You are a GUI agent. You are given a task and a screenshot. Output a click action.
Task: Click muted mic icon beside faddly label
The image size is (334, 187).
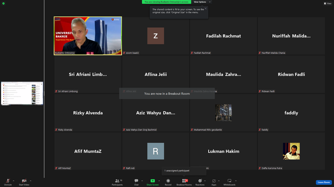pyautogui.click(x=260, y=130)
